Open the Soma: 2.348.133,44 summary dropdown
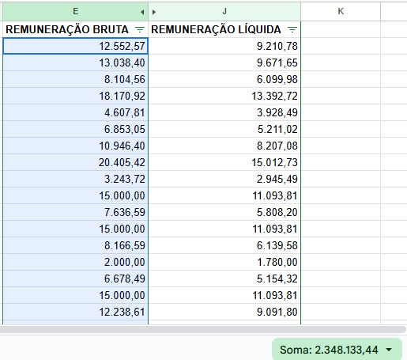Screen dimensions: 407x360 (337, 350)
